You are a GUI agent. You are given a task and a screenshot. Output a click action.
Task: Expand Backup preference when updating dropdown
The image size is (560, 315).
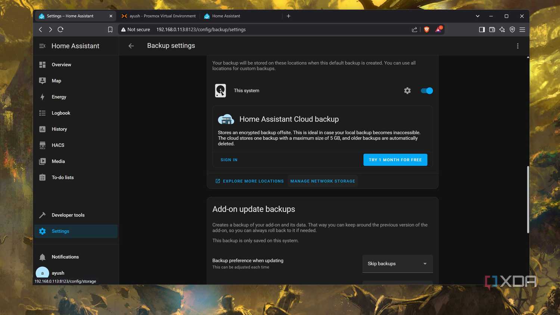point(398,263)
